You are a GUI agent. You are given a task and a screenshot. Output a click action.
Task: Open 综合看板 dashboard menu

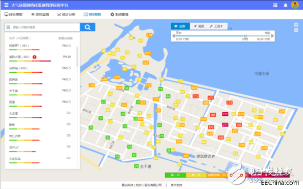pos(13,14)
